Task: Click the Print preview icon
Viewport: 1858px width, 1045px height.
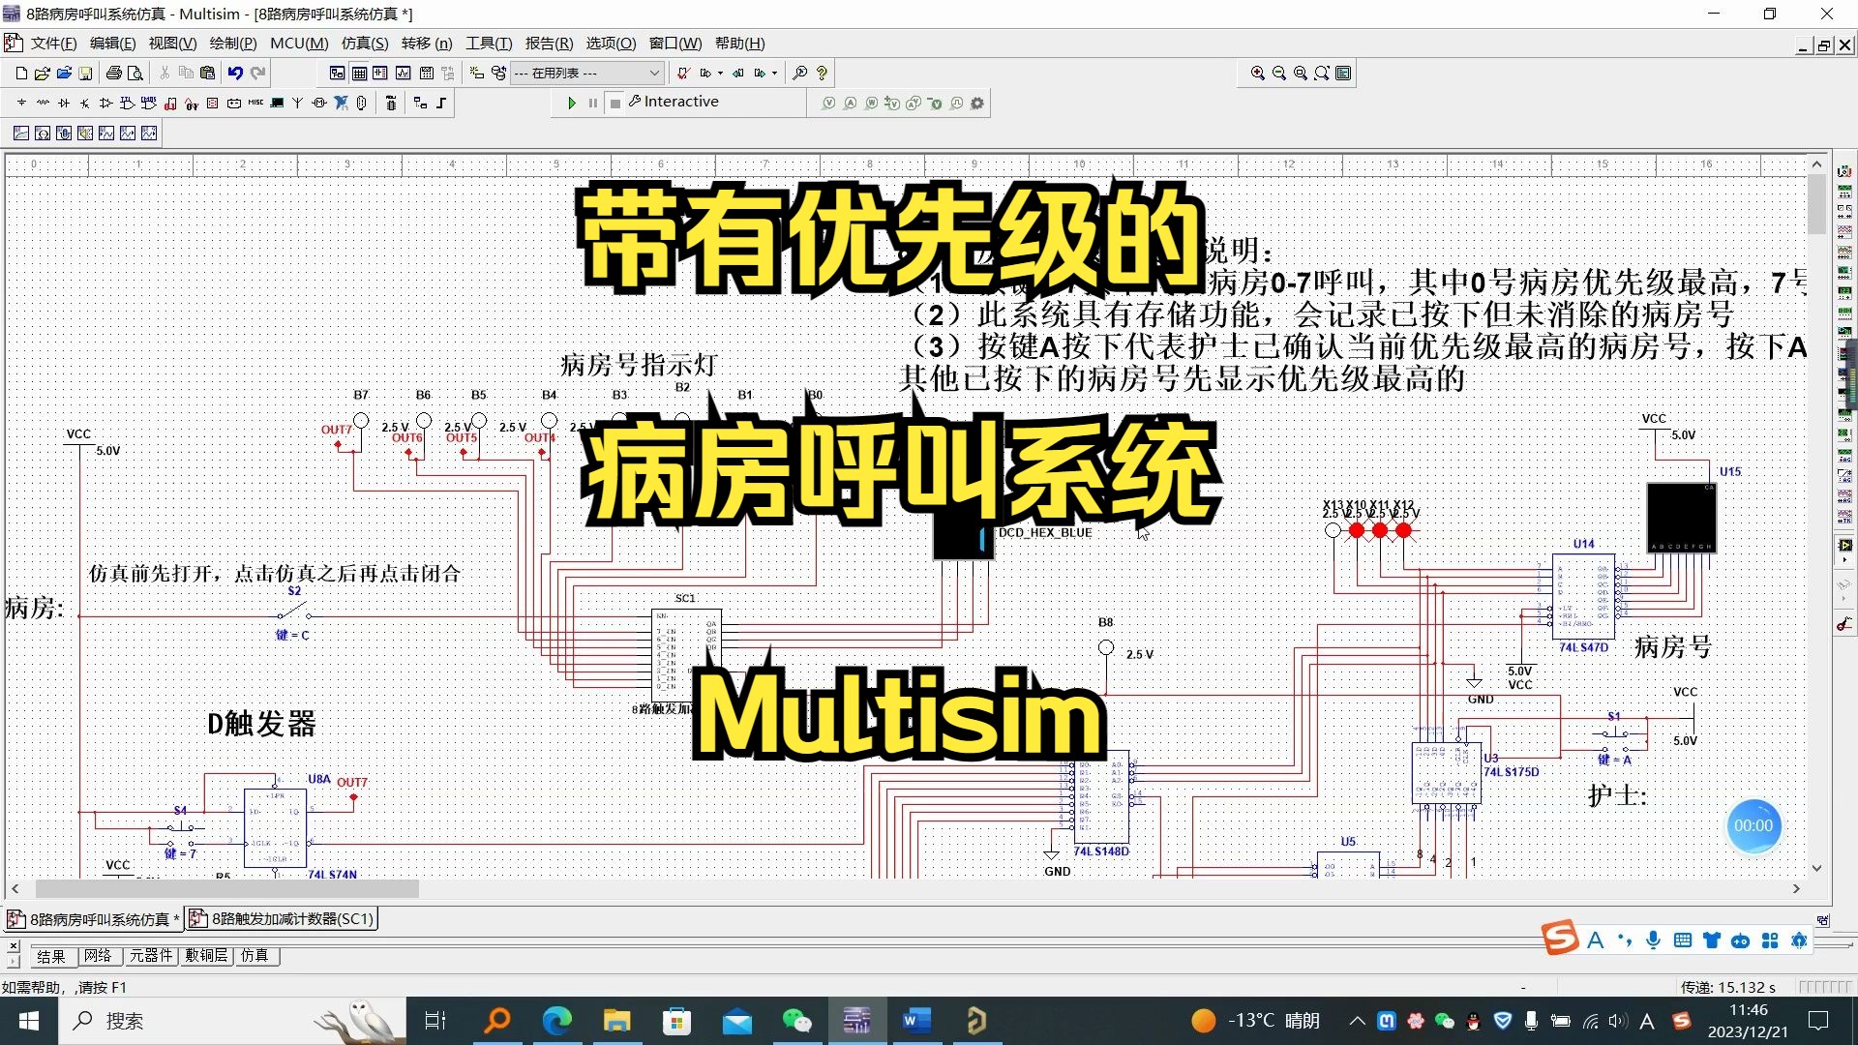Action: 135,73
